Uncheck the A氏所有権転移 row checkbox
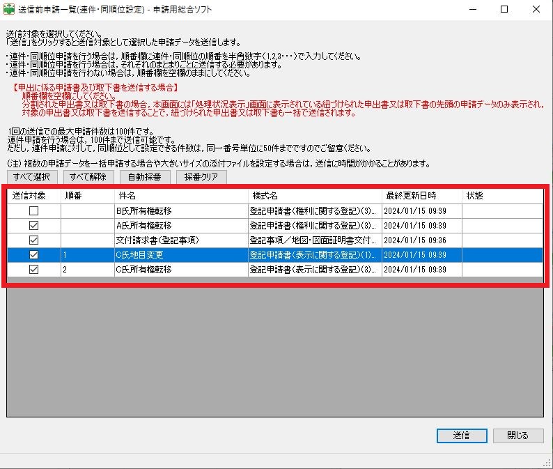This screenshot has width=553, height=469. coord(33,225)
